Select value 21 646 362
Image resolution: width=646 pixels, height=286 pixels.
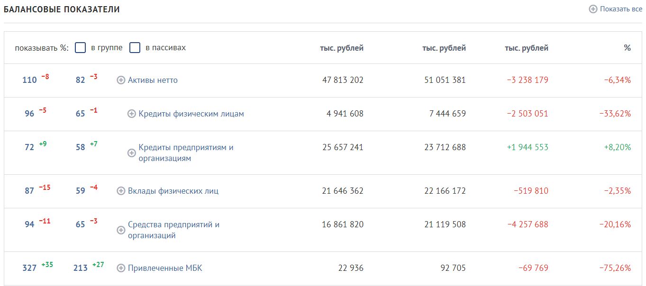(x=343, y=191)
